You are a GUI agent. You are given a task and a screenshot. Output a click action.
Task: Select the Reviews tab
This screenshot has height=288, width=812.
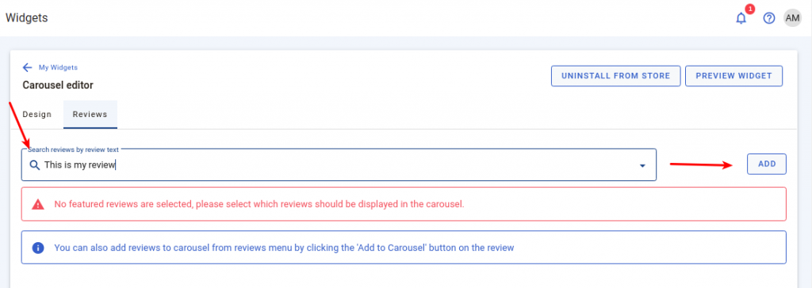pos(90,114)
